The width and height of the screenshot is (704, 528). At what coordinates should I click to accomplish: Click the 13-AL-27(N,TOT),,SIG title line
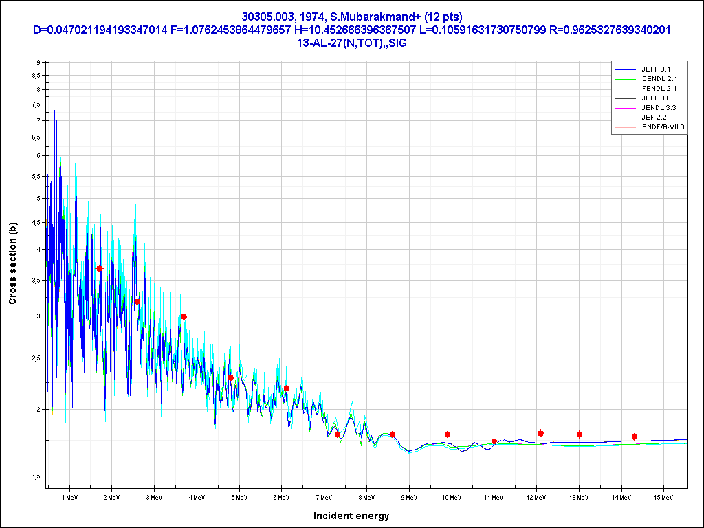(351, 43)
